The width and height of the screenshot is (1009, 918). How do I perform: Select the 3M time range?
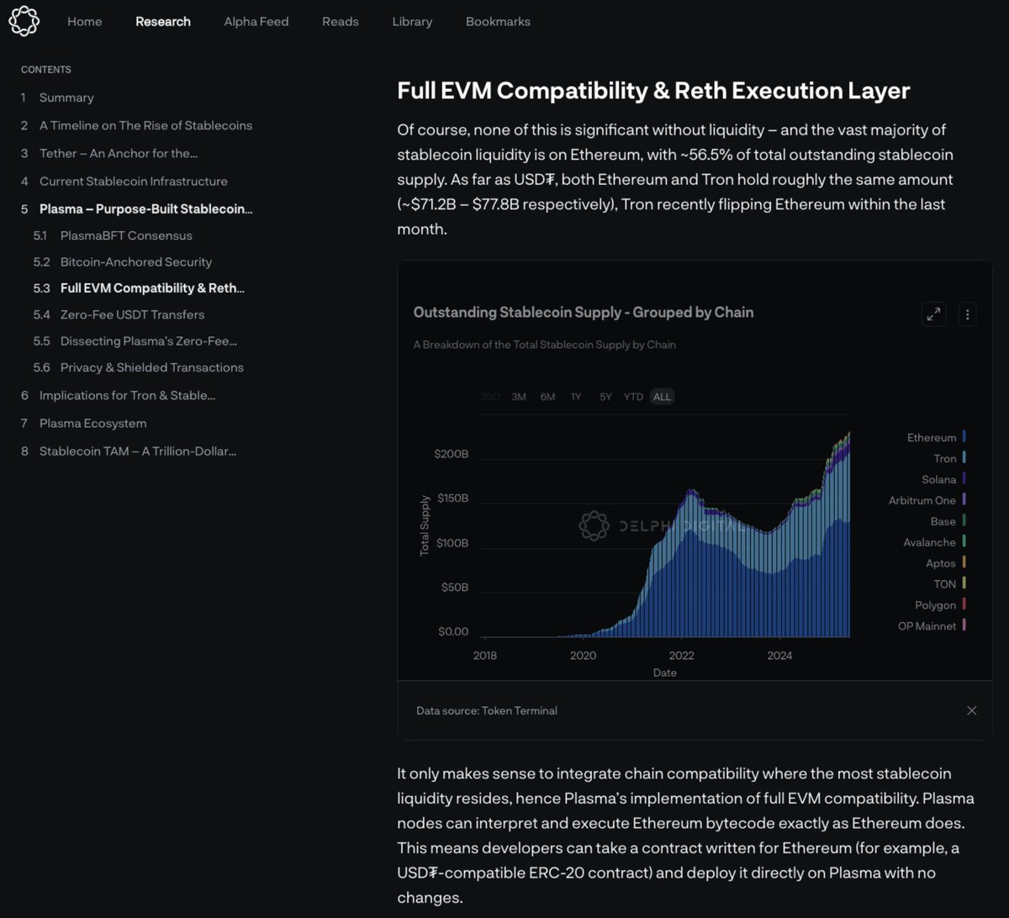click(519, 397)
